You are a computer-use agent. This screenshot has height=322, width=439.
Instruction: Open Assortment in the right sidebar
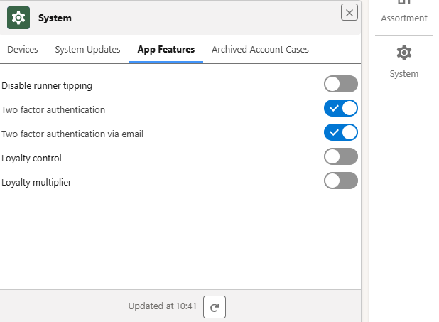point(403,14)
